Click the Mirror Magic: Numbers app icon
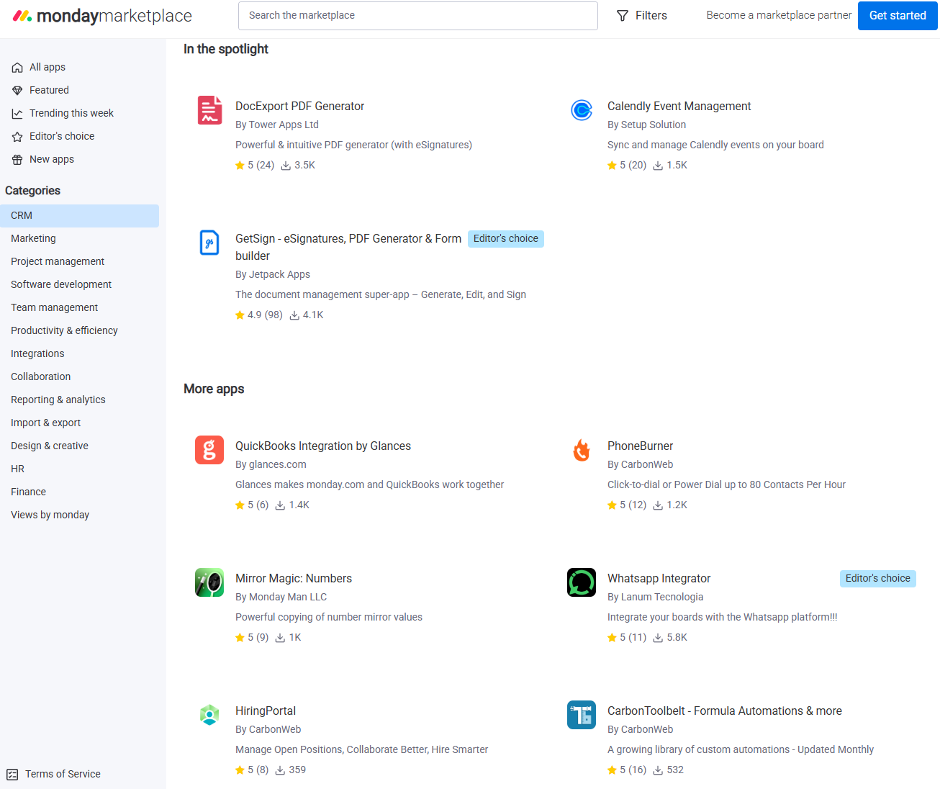This screenshot has height=789, width=940. click(209, 582)
